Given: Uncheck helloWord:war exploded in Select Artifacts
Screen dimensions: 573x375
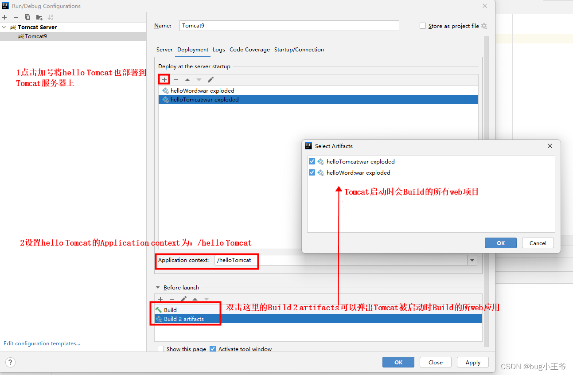Looking at the screenshot, I should pyautogui.click(x=312, y=172).
